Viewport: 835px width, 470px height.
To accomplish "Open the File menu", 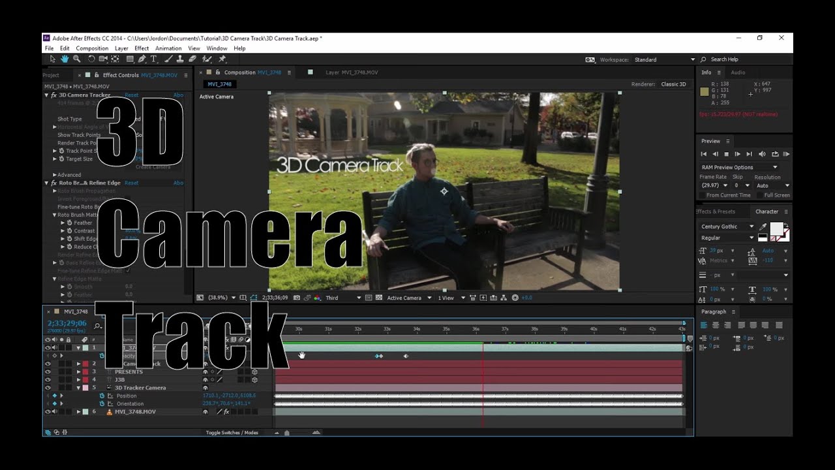I will [x=49, y=48].
